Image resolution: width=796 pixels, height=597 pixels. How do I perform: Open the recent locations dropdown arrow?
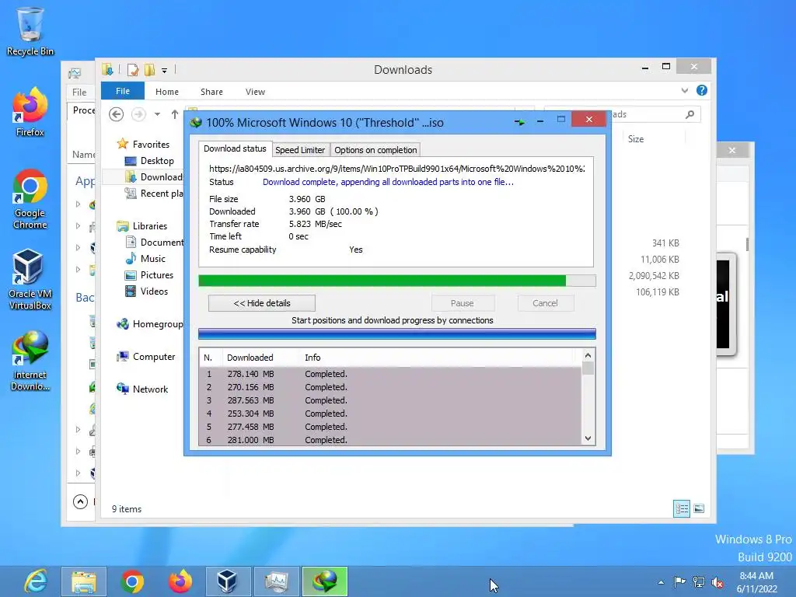point(157,114)
